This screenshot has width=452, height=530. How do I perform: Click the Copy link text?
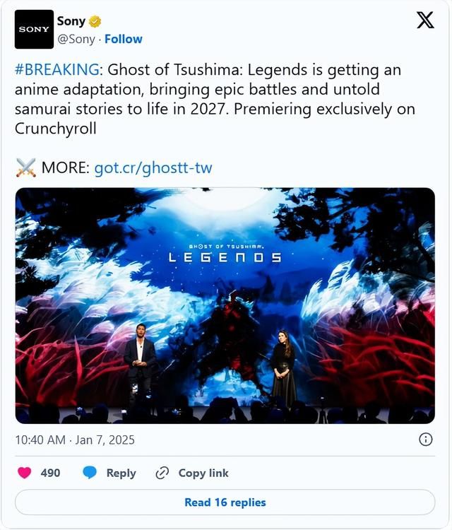(203, 473)
